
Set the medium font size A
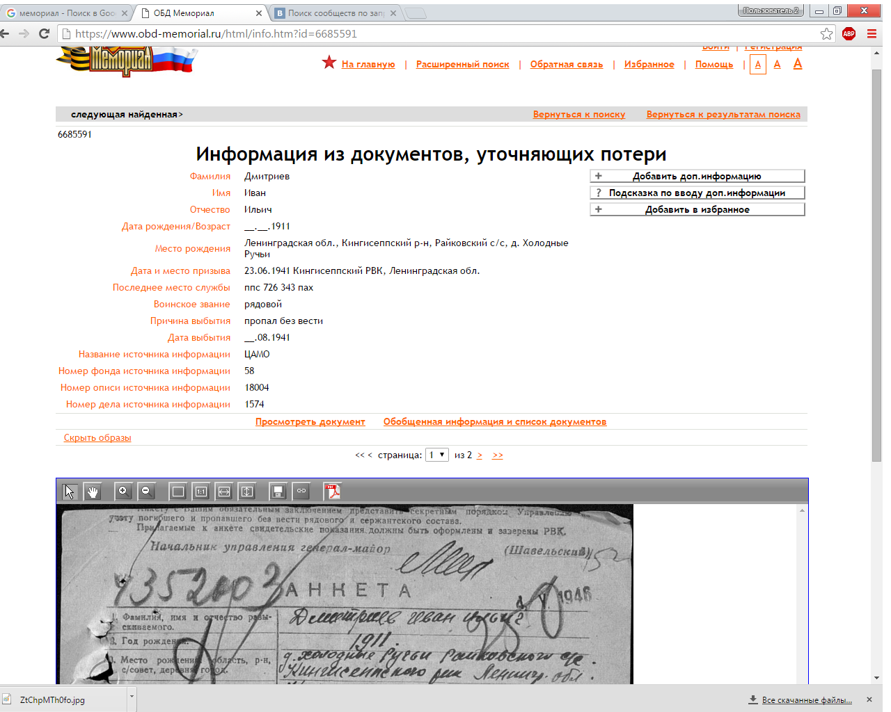click(x=778, y=65)
